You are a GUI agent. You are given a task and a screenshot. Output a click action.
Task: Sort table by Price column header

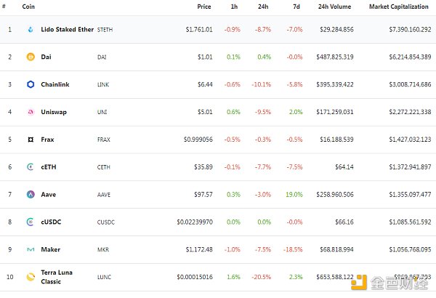(204, 7)
